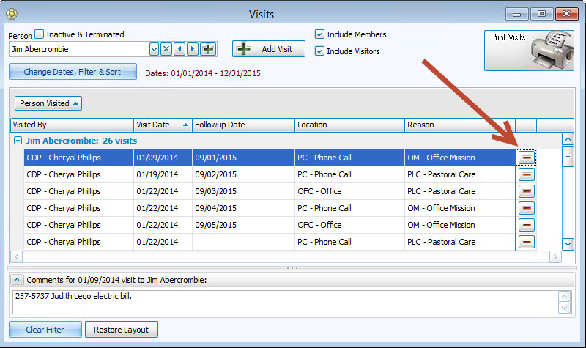Sort by the Visit Date column header

[x=163, y=125]
